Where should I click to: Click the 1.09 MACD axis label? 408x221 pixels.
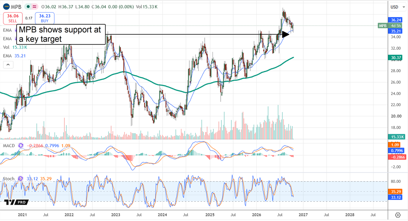tap(394, 145)
